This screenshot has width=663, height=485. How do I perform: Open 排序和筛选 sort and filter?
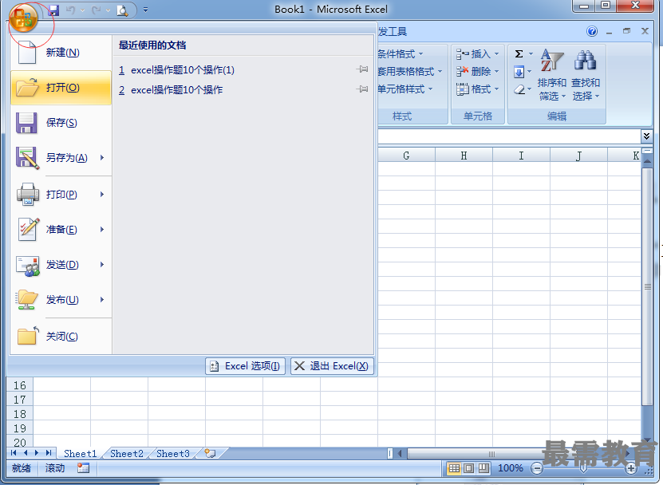552,75
